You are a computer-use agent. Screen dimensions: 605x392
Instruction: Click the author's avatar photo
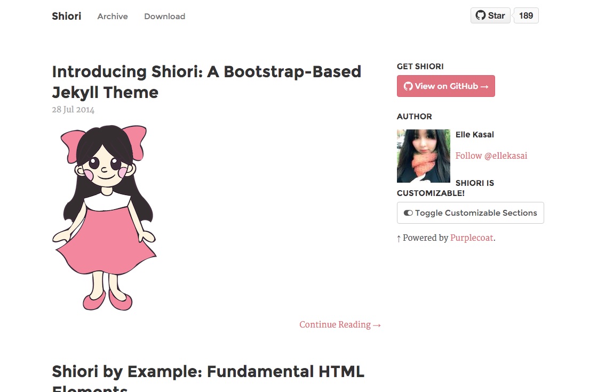[423, 156]
